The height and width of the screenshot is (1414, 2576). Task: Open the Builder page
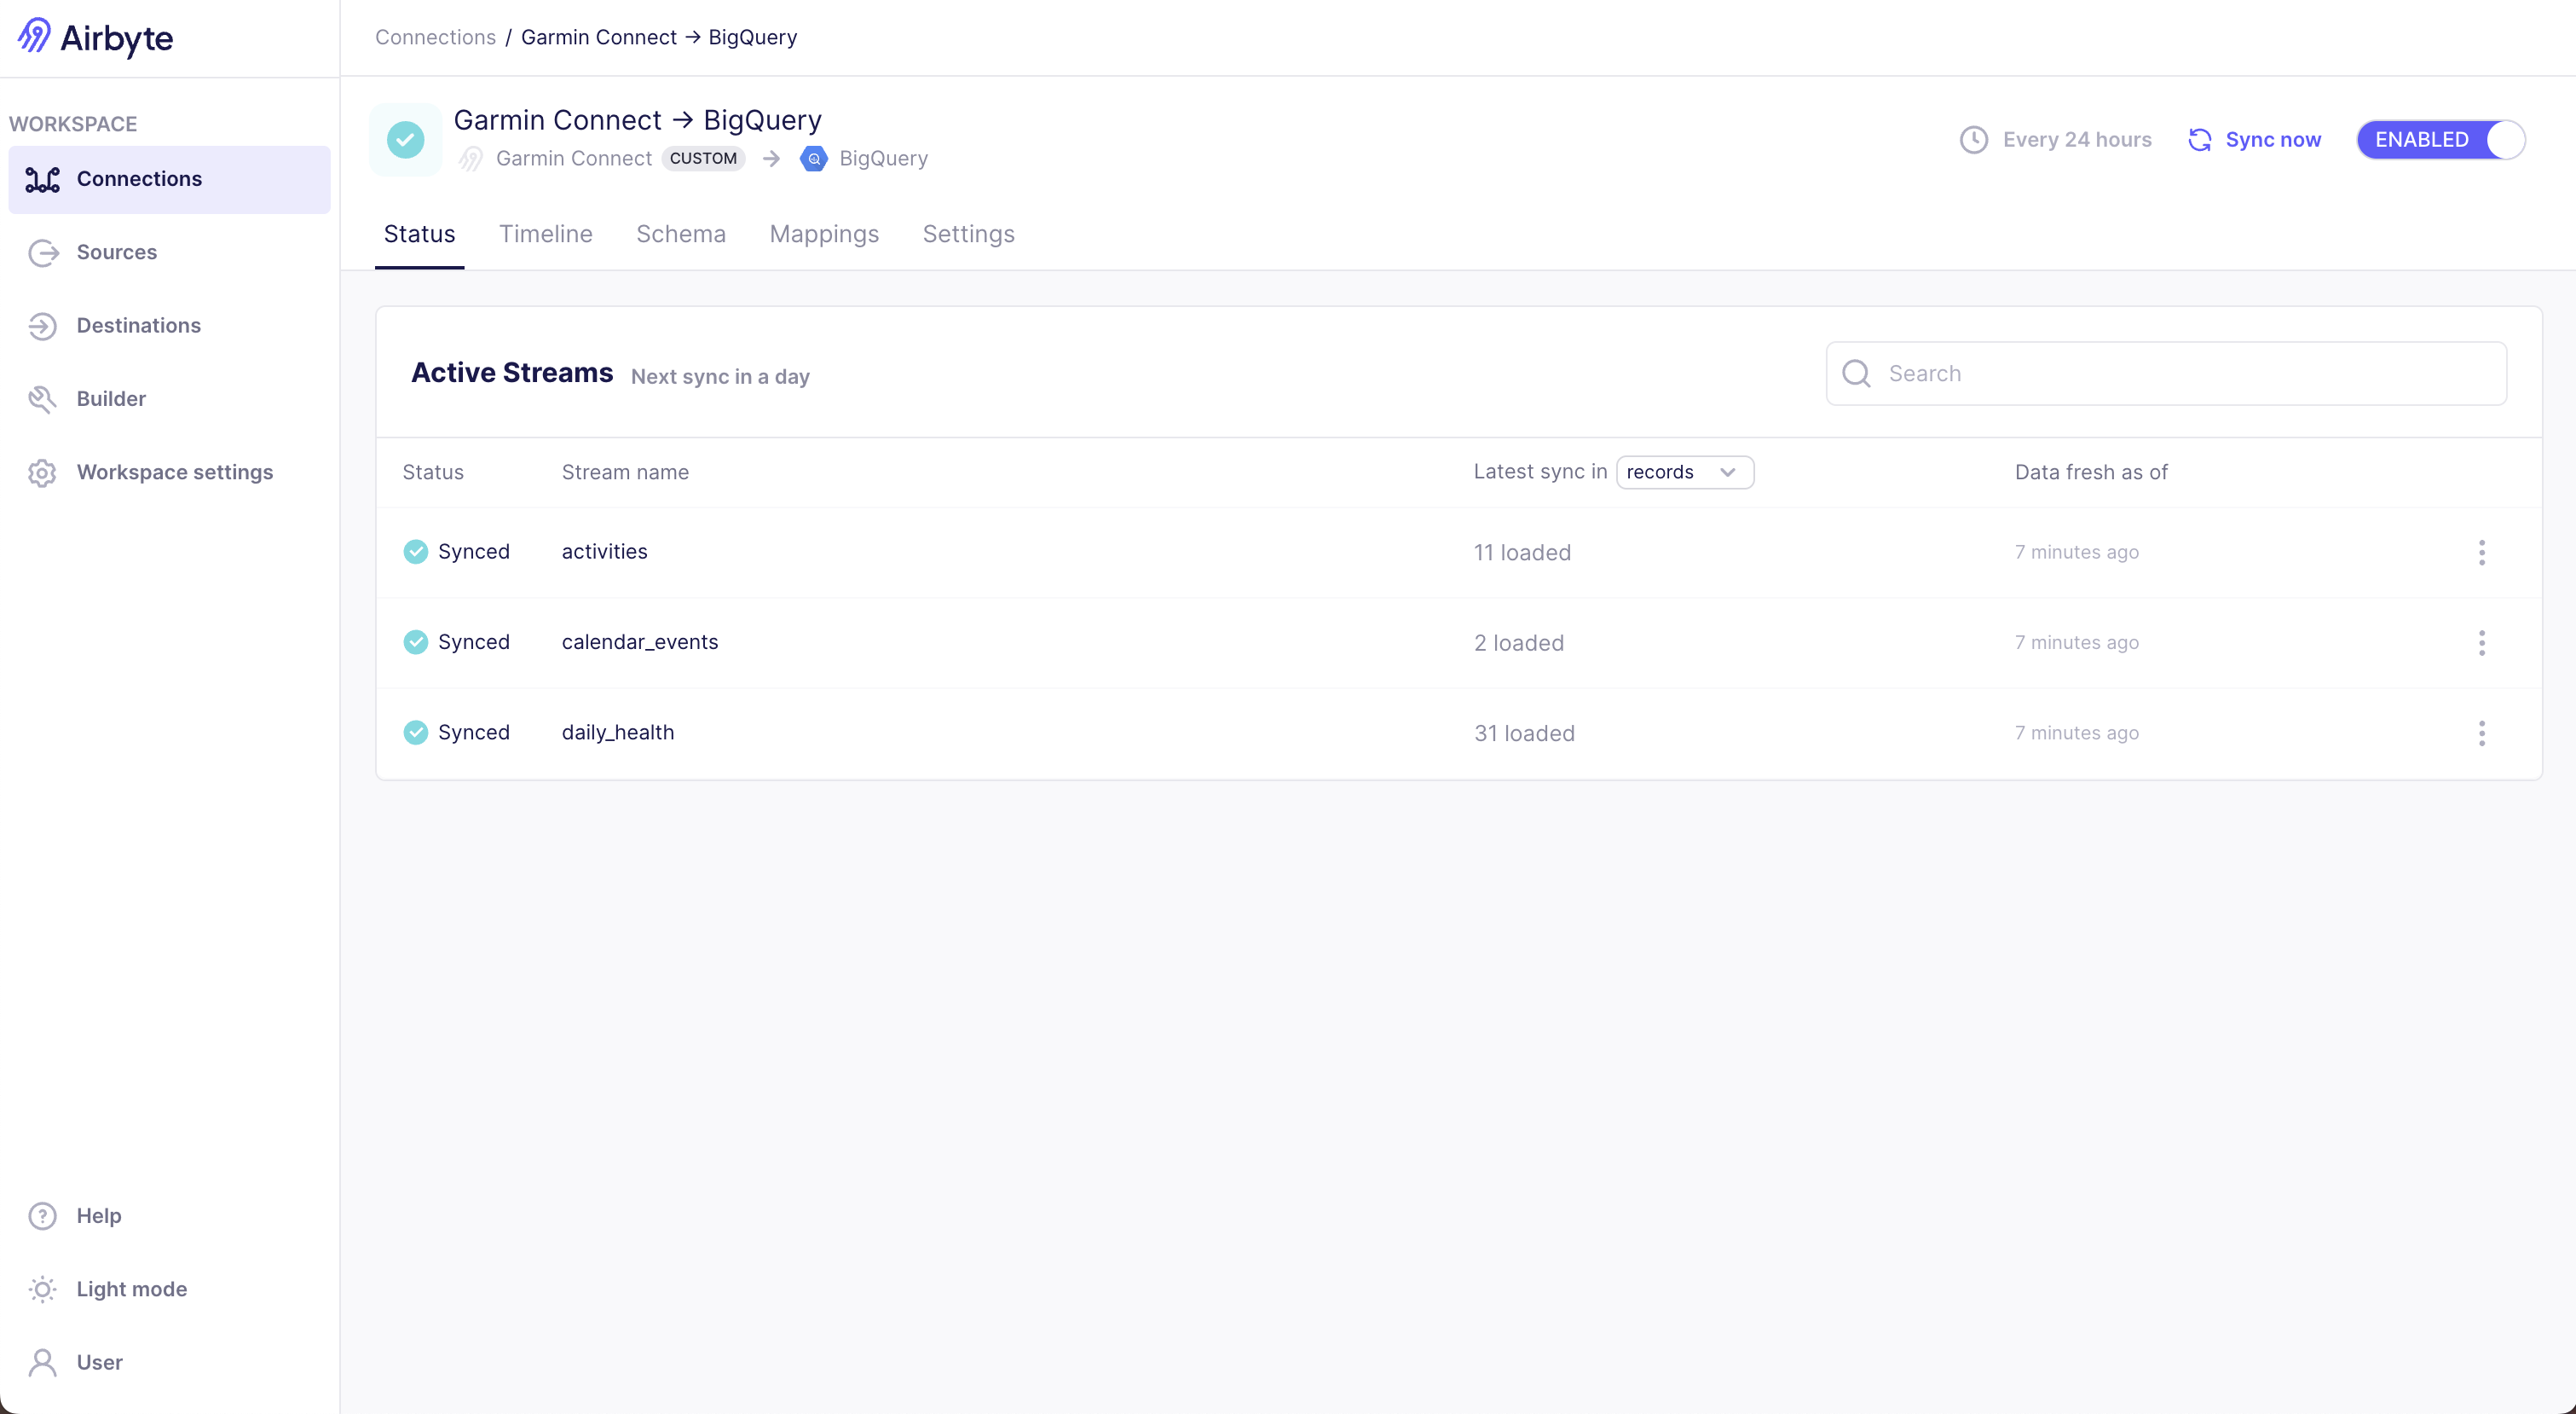[169, 399]
